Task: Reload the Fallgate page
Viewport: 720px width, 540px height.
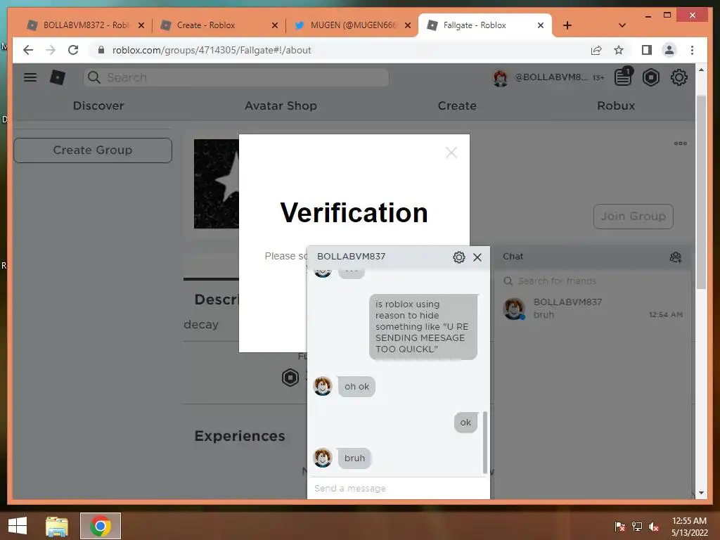Action: [73, 50]
